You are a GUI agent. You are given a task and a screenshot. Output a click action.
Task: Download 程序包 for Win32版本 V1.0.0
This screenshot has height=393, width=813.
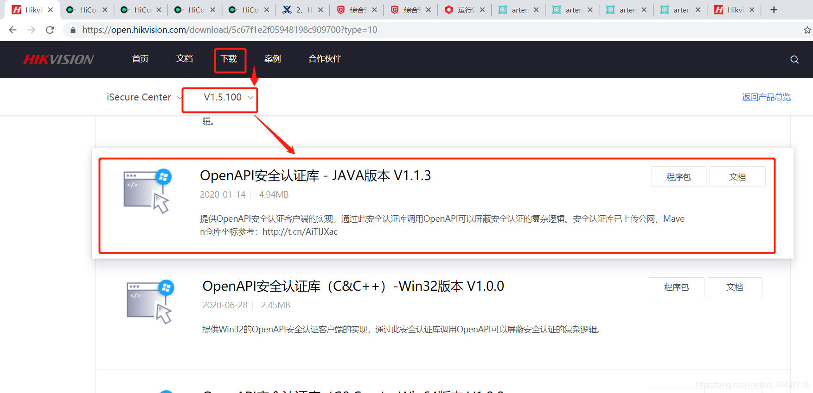click(x=677, y=287)
